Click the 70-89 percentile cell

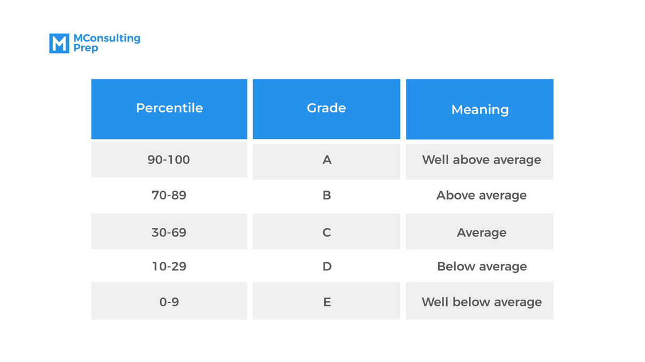169,195
